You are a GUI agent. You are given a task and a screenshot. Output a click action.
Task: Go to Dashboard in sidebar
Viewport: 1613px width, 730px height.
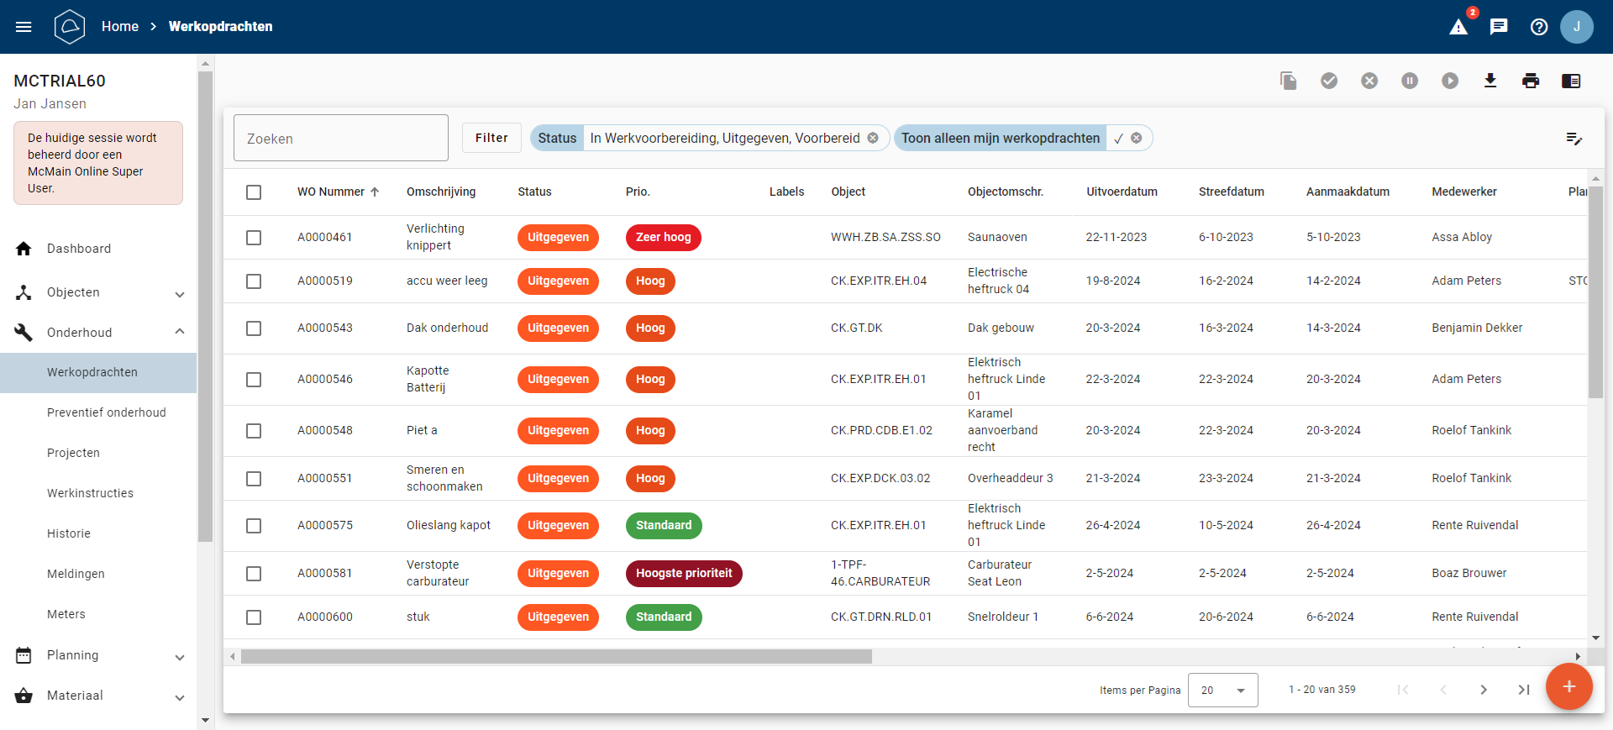point(79,249)
